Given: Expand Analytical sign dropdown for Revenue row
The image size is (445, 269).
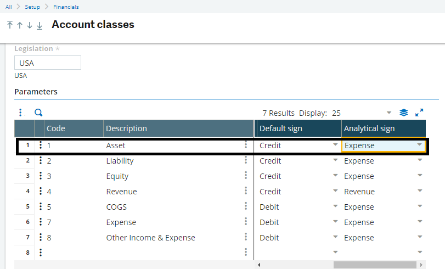Looking at the screenshot, I should point(420,191).
